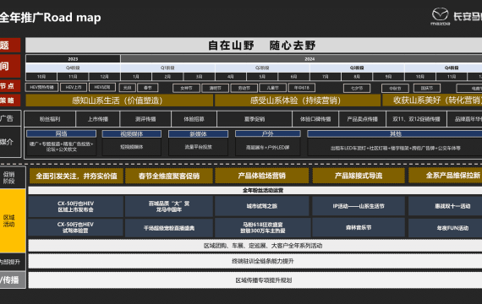Click the 2024 year header bar
The image size is (482, 304).
[301, 58]
